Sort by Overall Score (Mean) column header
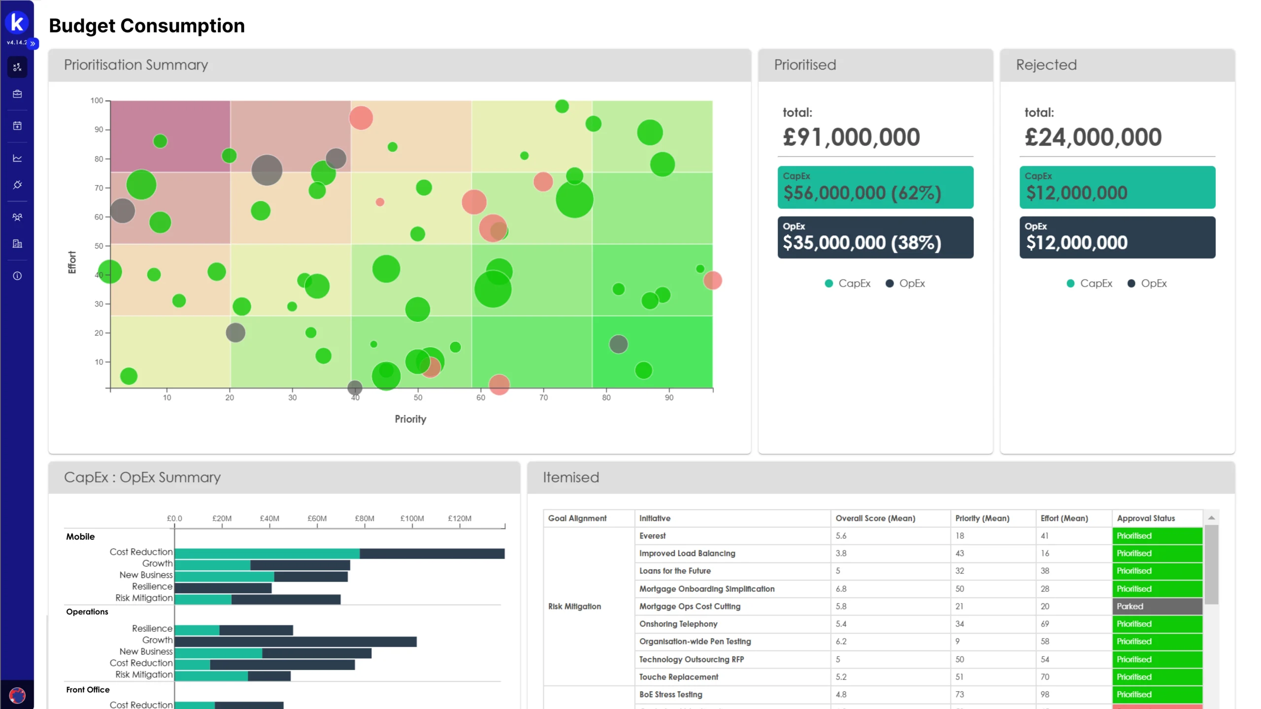This screenshot has height=709, width=1261. tap(875, 518)
